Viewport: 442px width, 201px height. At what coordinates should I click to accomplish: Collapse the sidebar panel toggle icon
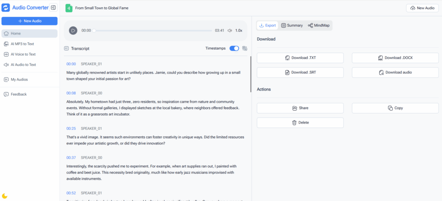pyautogui.click(x=53, y=8)
